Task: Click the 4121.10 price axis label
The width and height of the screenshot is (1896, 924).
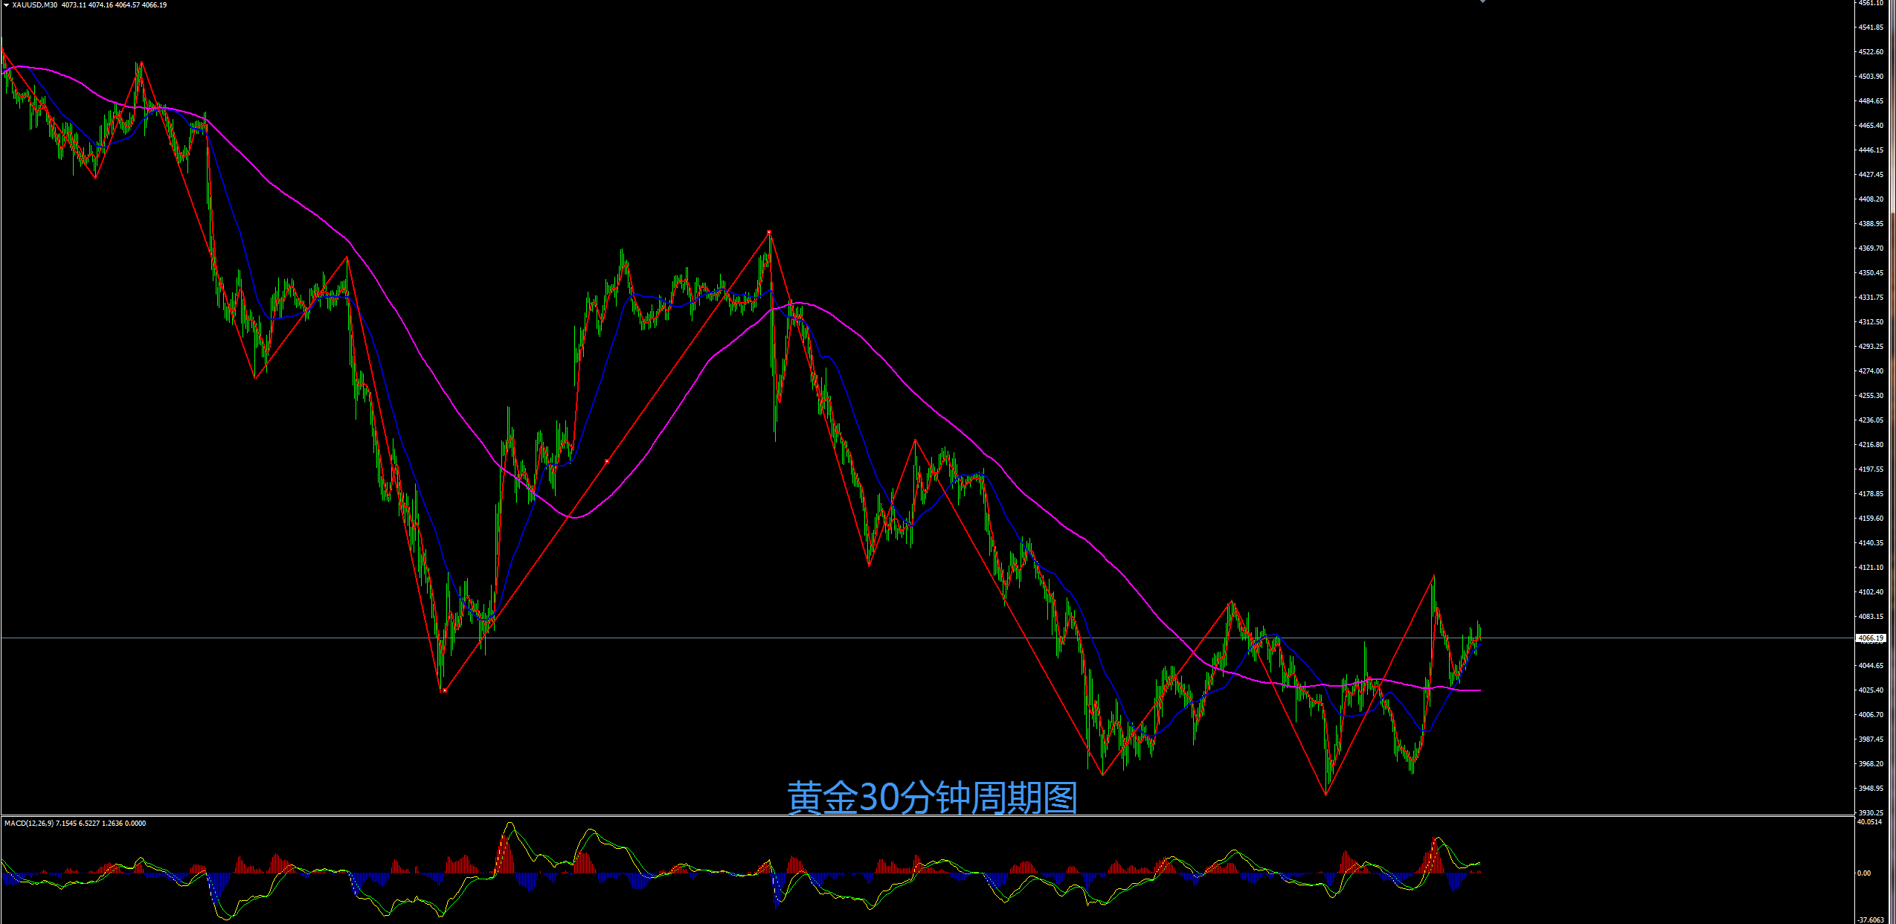Action: (x=1871, y=567)
